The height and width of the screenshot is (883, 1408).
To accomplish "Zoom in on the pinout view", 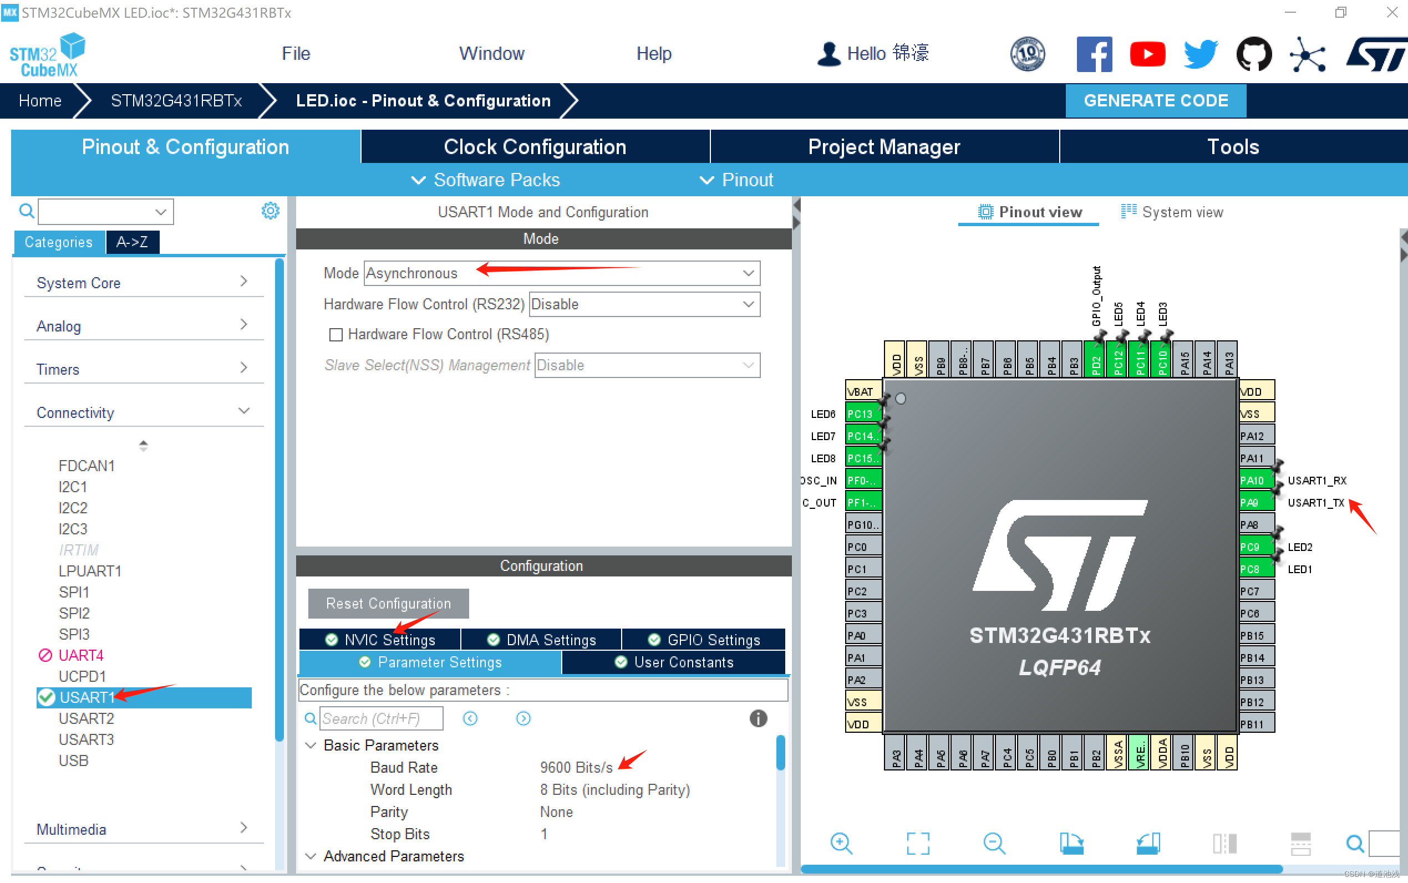I will (x=841, y=843).
